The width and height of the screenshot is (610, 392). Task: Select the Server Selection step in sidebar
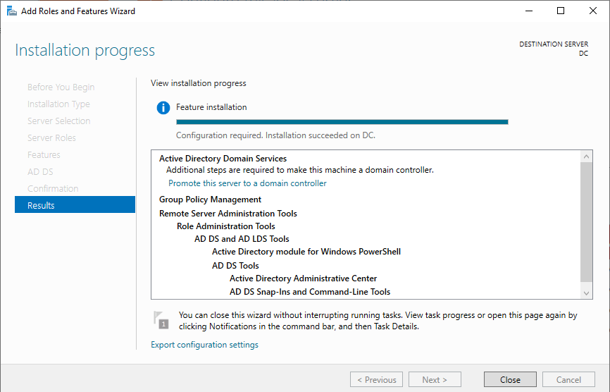[58, 121]
